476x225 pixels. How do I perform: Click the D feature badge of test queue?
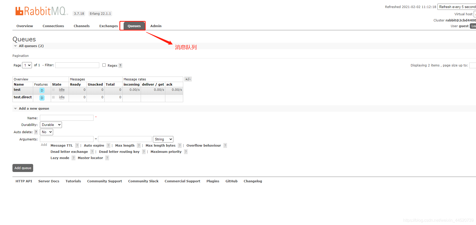click(x=42, y=90)
